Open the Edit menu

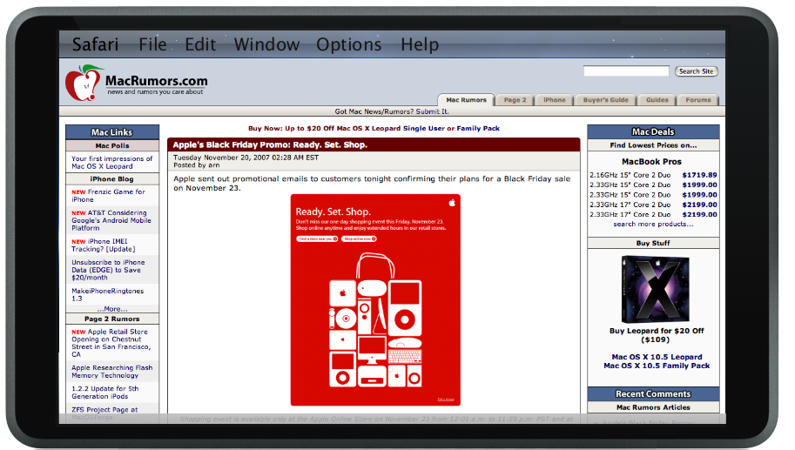pyautogui.click(x=200, y=44)
